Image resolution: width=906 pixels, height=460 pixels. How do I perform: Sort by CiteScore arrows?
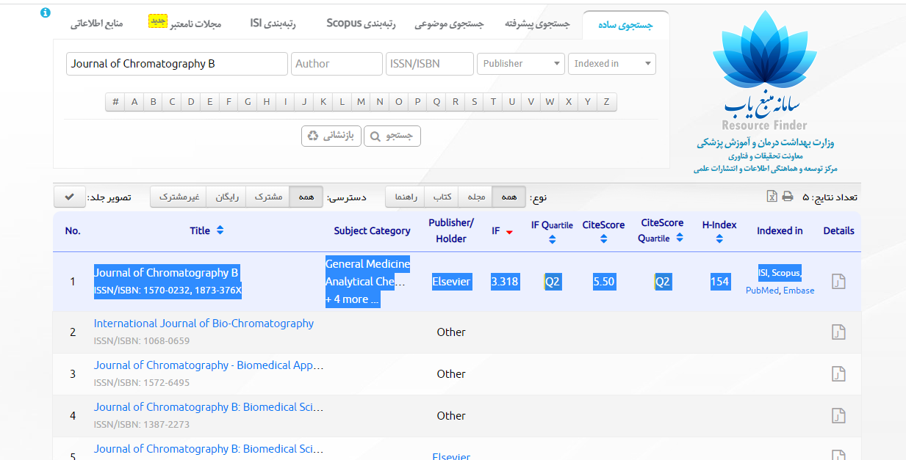coord(603,238)
